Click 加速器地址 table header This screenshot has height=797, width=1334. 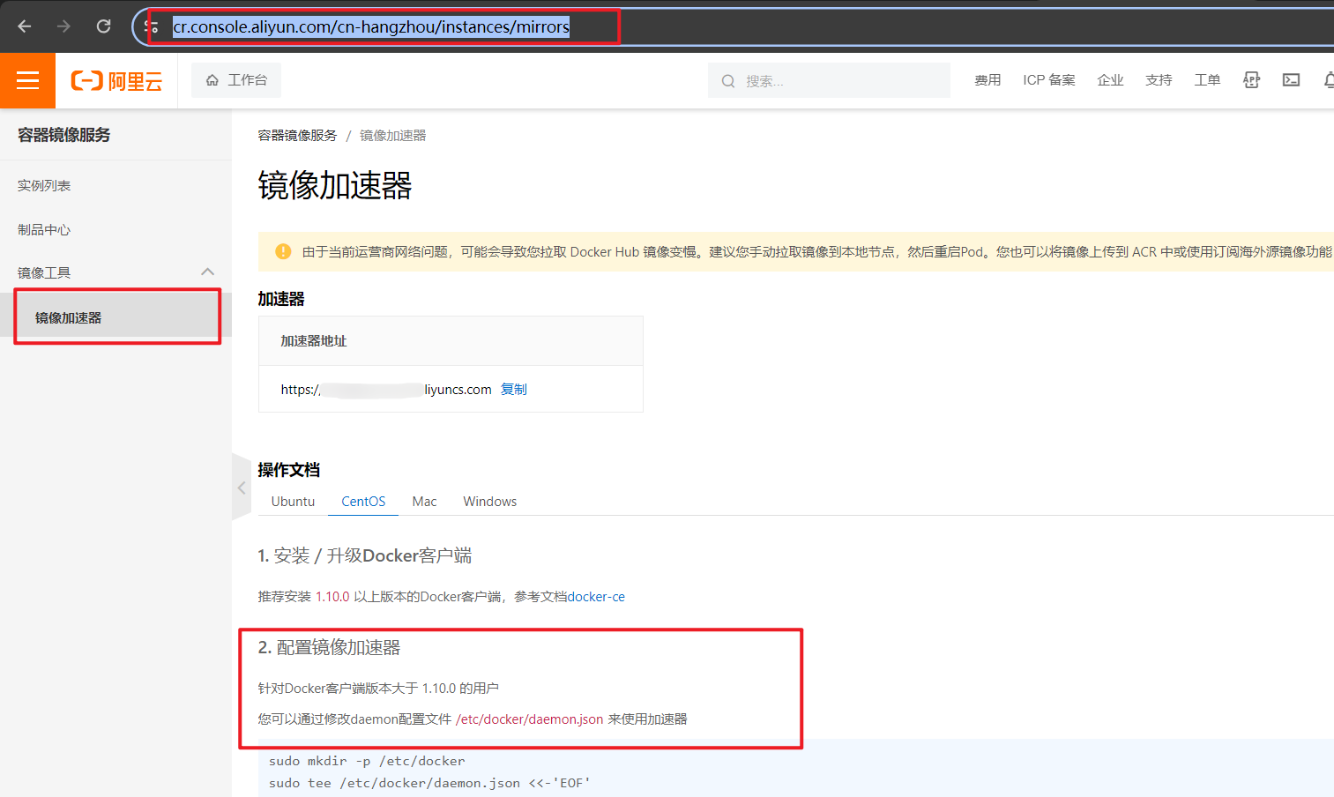click(x=313, y=341)
